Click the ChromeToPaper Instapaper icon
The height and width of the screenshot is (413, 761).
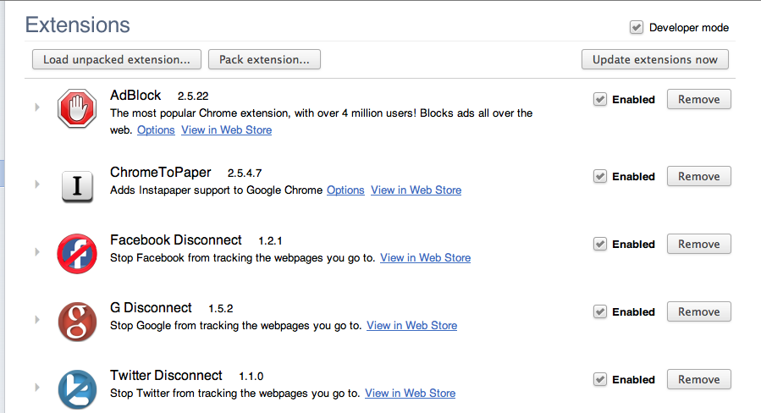(x=78, y=185)
